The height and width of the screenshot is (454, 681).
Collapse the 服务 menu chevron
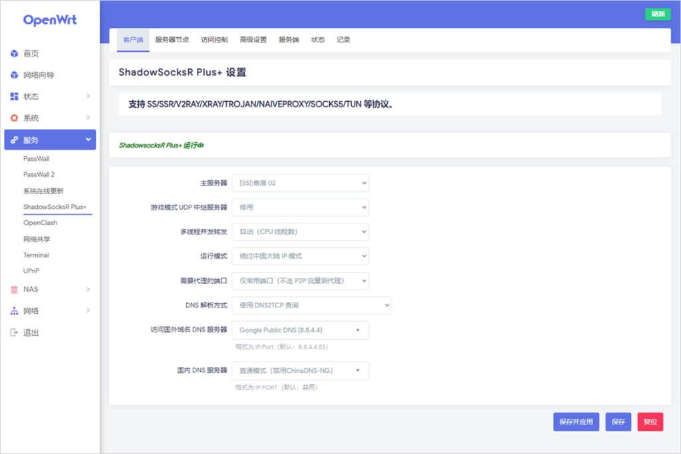(88, 140)
